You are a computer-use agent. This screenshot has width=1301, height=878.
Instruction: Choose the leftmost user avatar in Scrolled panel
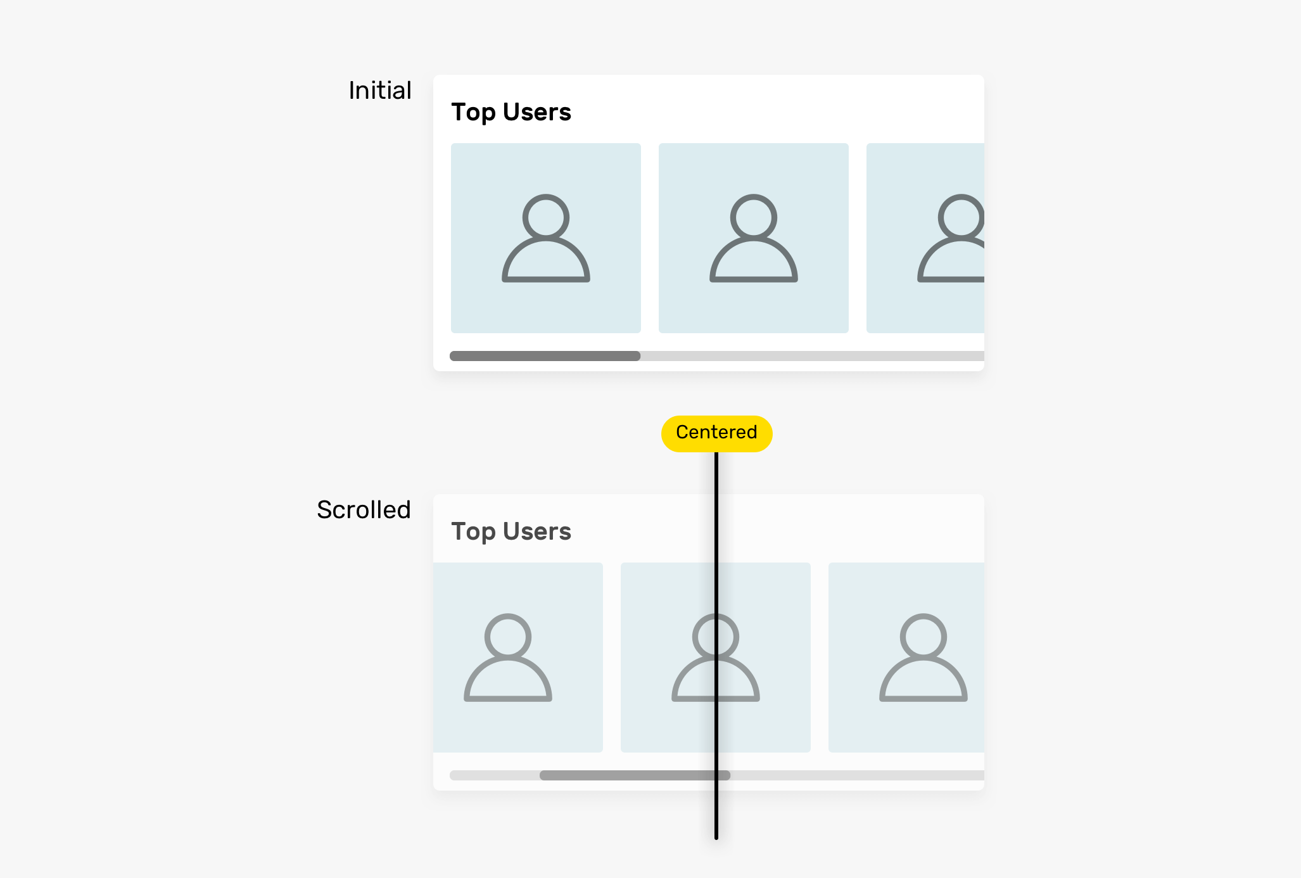[x=518, y=658]
